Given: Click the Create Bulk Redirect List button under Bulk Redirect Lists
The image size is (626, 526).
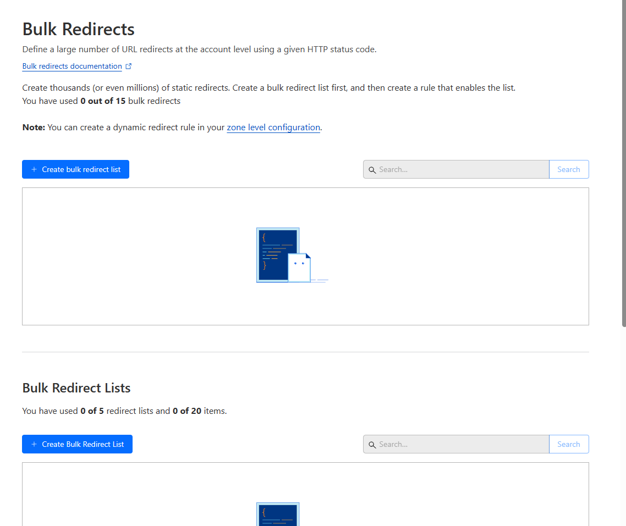Looking at the screenshot, I should click(77, 444).
